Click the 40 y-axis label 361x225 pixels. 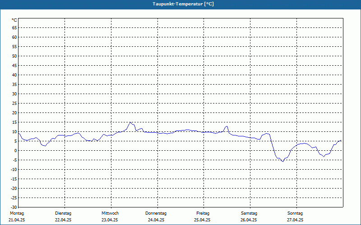tap(14, 75)
